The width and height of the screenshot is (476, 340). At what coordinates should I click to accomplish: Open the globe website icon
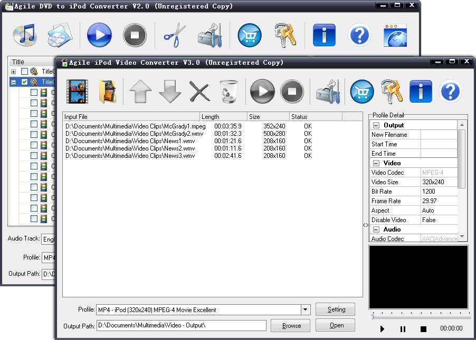395,35
